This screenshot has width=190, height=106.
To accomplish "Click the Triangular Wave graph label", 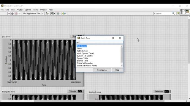I will pyautogui.click(x=9, y=92).
